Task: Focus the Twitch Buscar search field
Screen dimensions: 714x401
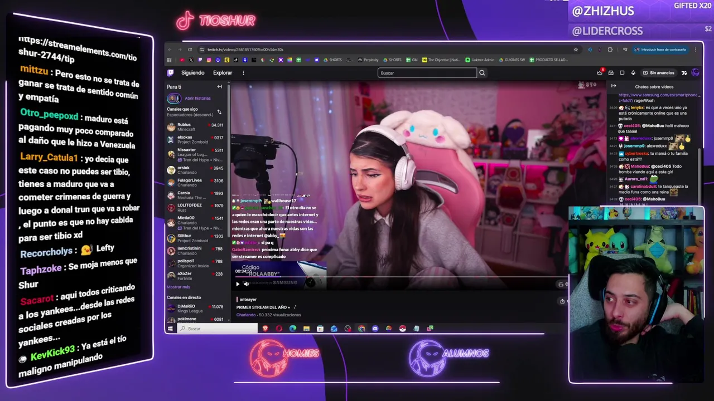Action: (x=427, y=73)
